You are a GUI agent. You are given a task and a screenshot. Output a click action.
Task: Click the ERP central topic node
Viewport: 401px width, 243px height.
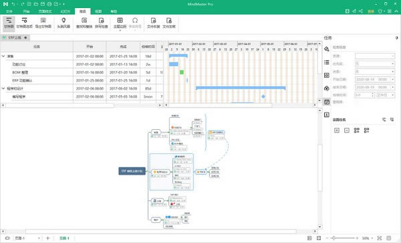132,171
